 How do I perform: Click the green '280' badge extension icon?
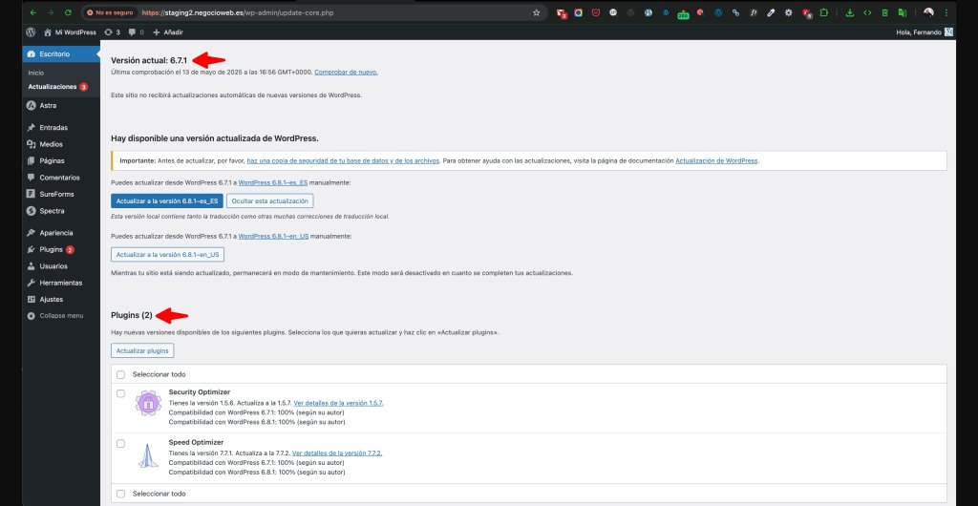click(x=683, y=13)
